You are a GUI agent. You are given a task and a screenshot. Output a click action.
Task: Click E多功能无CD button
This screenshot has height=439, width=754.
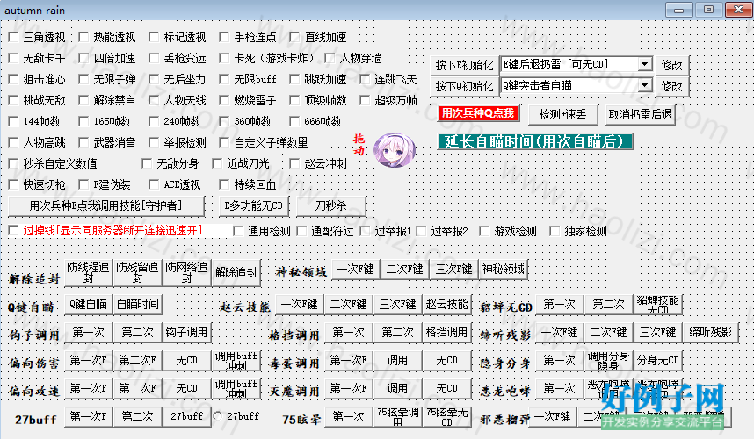pos(254,206)
